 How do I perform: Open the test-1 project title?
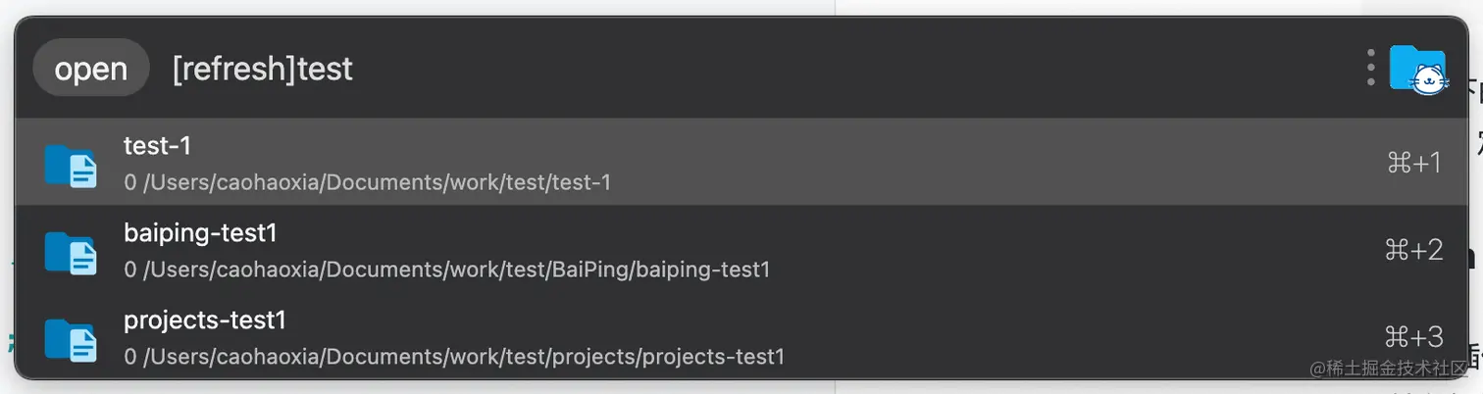pyautogui.click(x=157, y=146)
